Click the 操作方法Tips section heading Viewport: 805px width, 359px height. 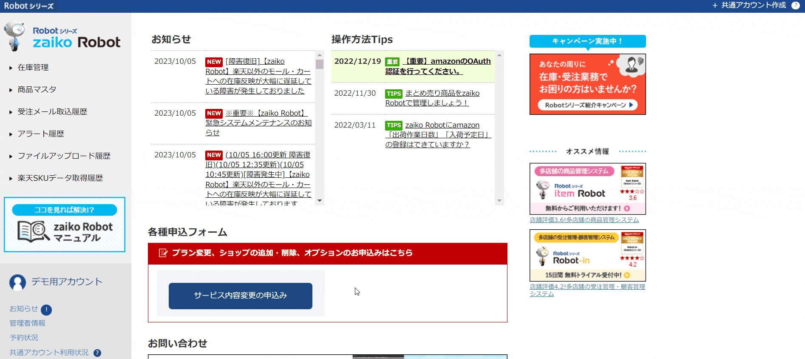pos(362,40)
